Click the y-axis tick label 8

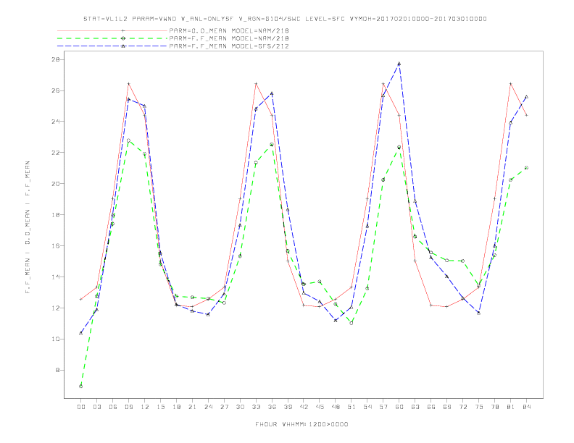point(58,370)
